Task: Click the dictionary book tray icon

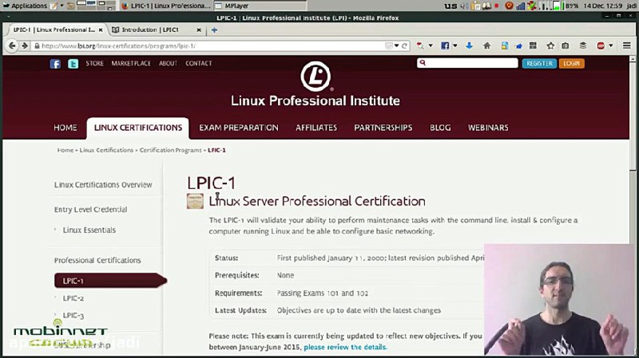Action: click(486, 6)
